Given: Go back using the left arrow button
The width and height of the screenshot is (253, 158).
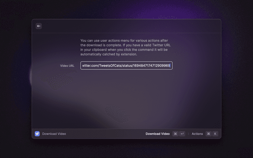Looking at the screenshot, I should [x=39, y=26].
